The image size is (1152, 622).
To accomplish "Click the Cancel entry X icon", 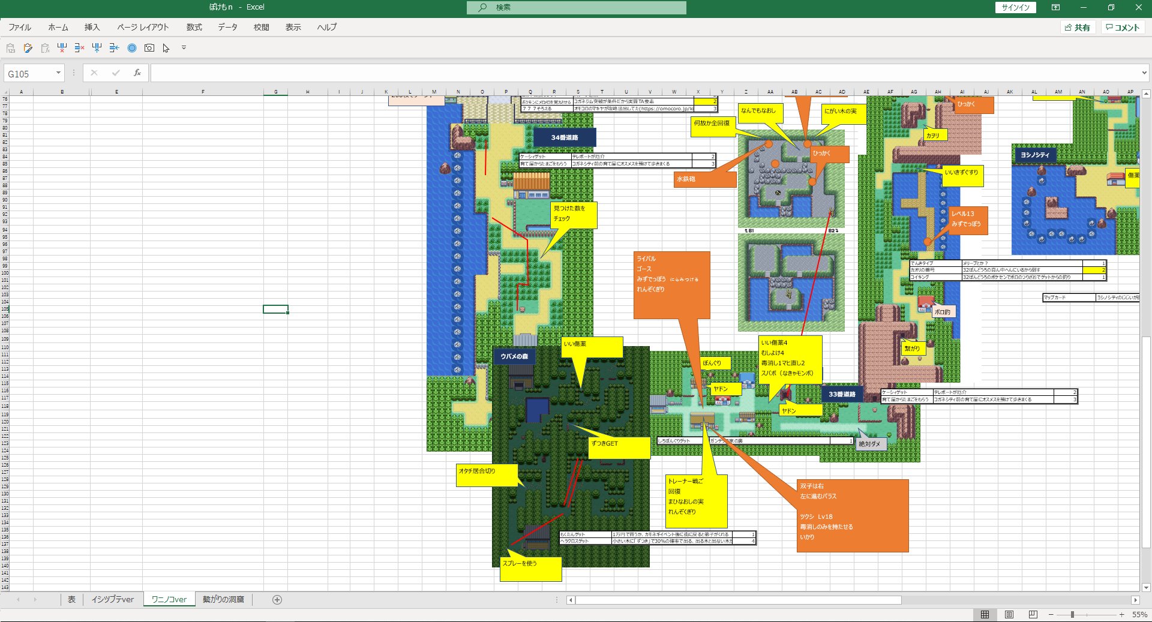I will 94,73.
